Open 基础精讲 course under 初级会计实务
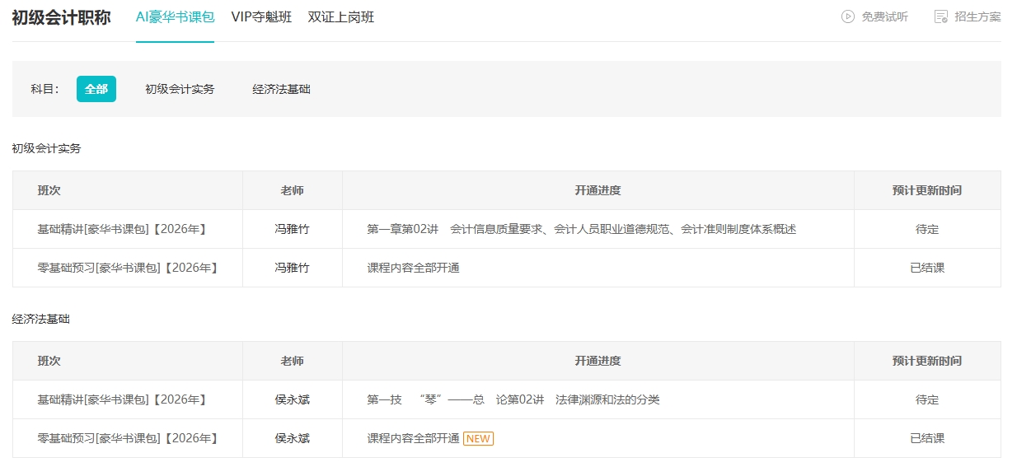The image size is (1017, 467). 122,229
